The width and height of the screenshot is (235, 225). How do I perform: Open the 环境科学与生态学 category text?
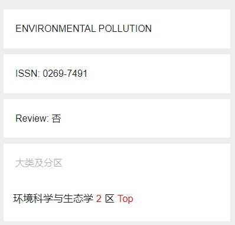(53, 198)
